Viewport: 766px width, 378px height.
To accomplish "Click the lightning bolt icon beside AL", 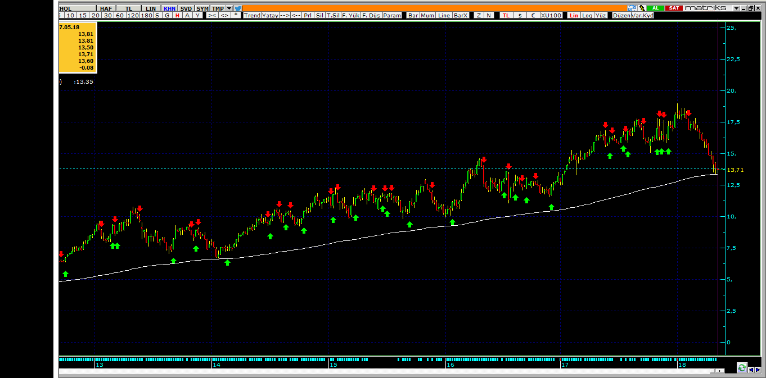I will tap(642, 8).
